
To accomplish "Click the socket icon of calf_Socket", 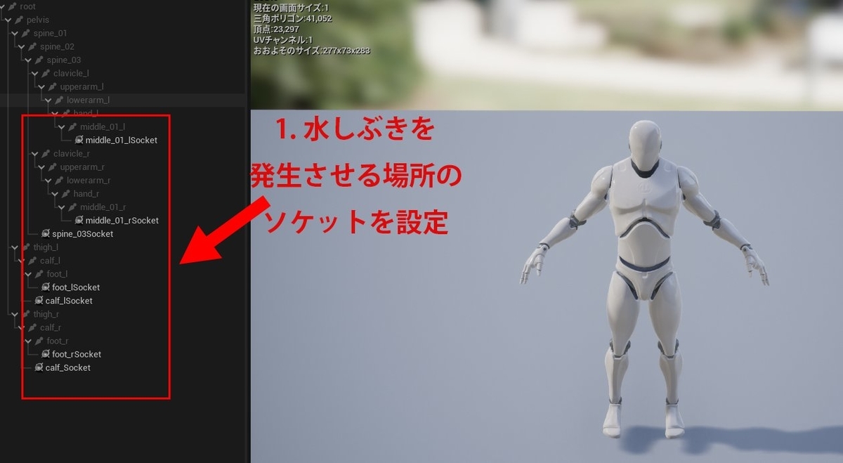I will pyautogui.click(x=37, y=367).
